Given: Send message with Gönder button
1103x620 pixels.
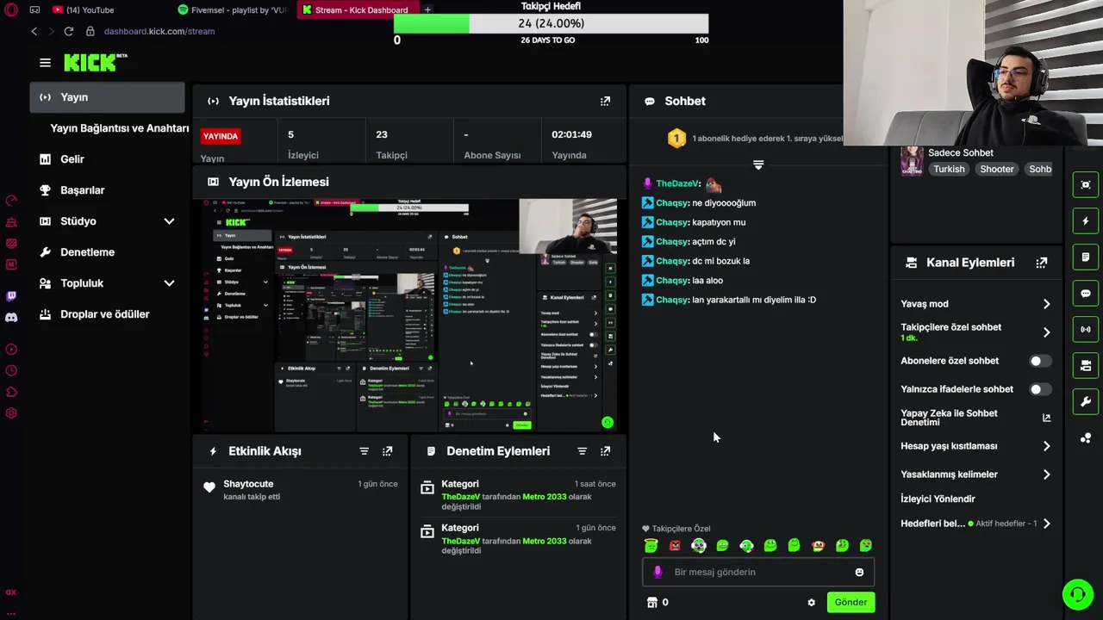Looking at the screenshot, I should [851, 603].
